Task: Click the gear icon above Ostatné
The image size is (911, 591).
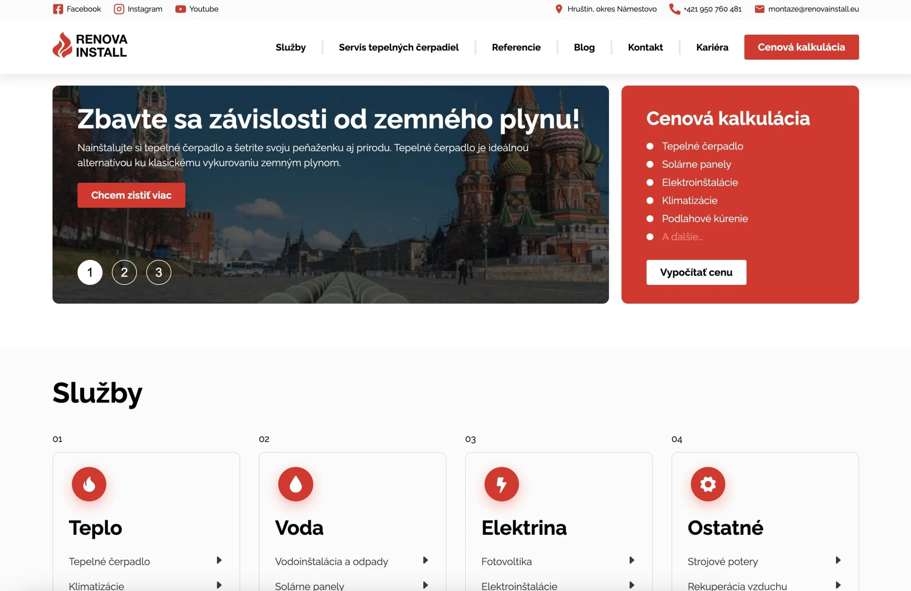Action: pos(708,484)
